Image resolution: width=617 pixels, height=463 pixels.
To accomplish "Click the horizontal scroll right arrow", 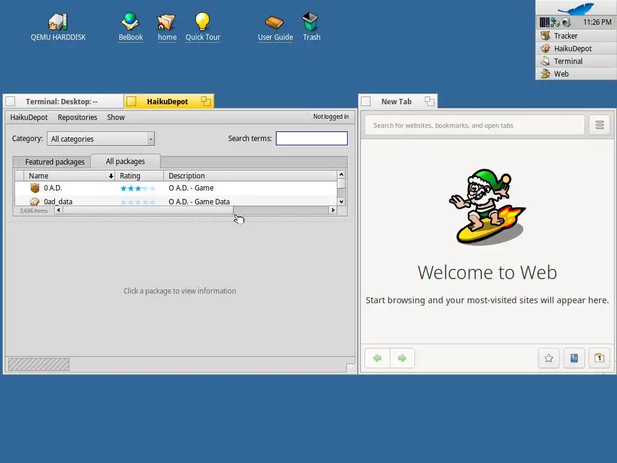I will coord(333,210).
